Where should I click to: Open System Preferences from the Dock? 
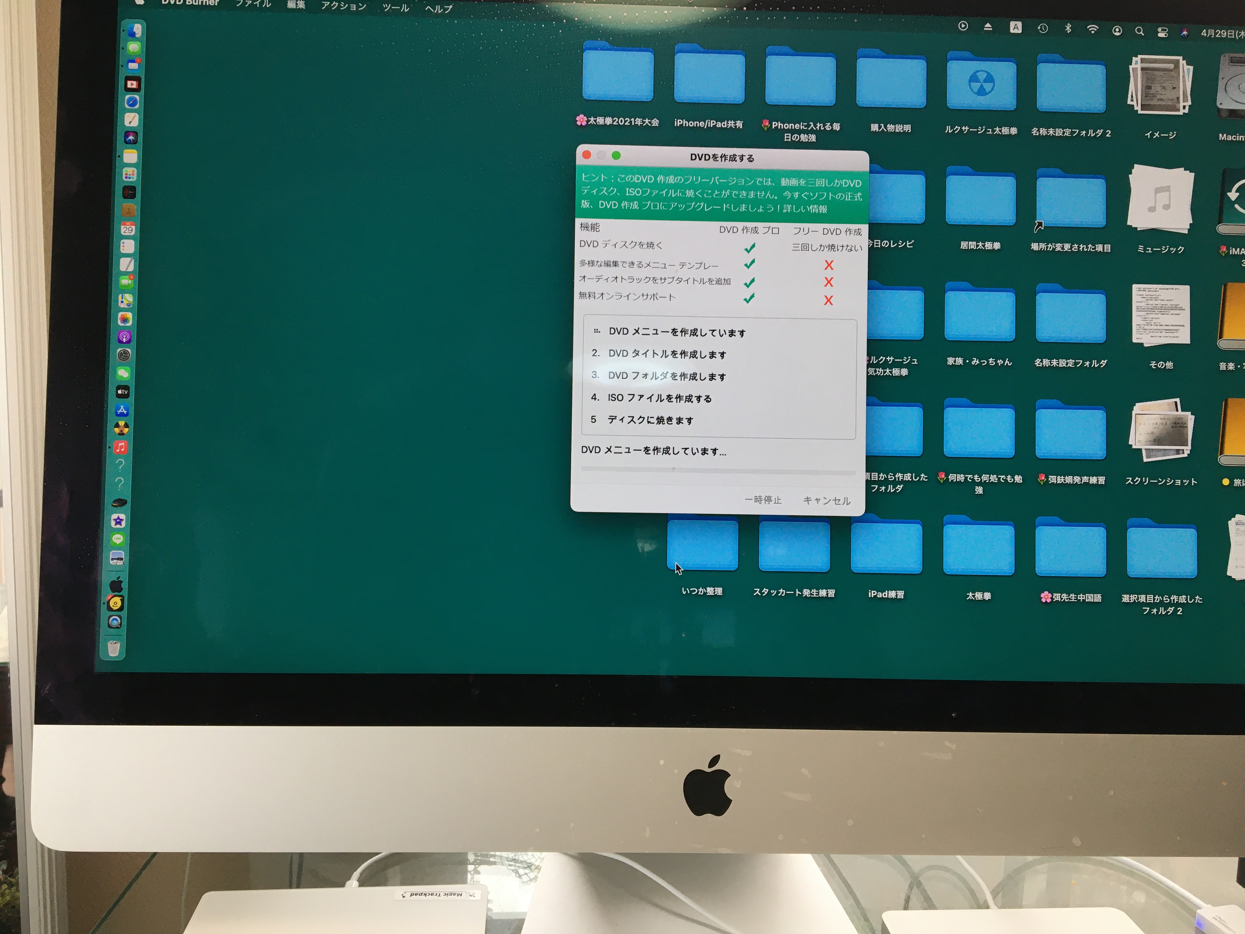[x=124, y=355]
